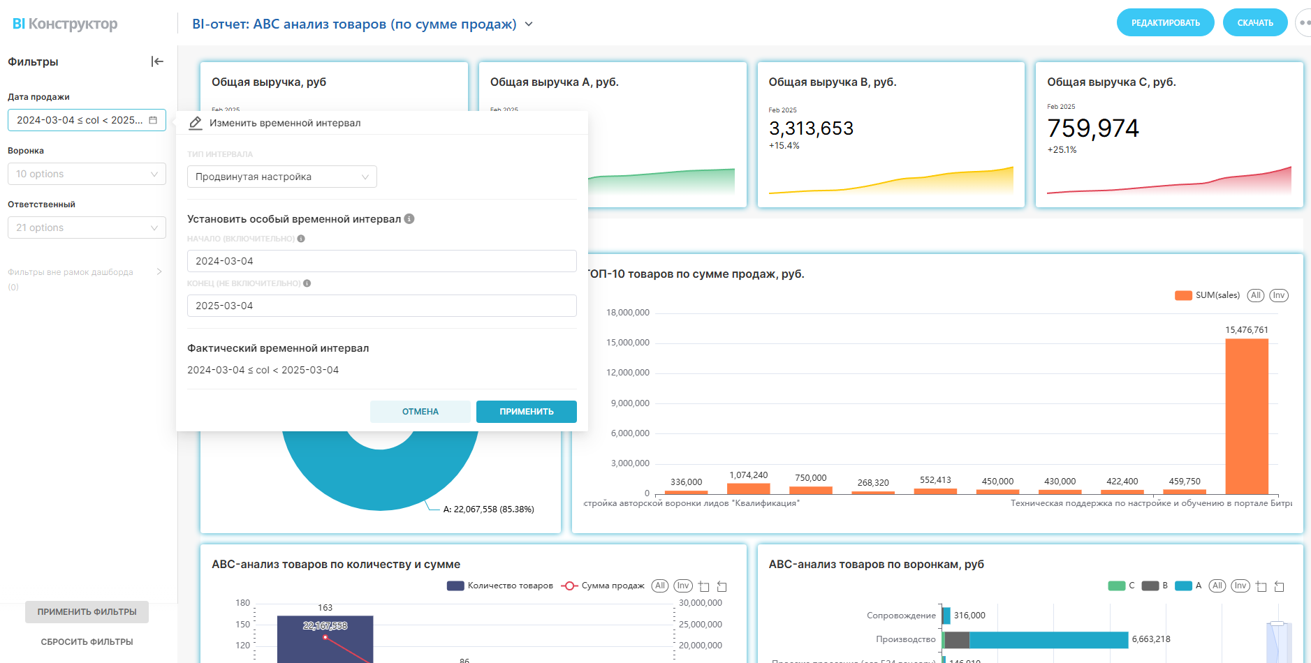Click the calendar icon in Дата продажи field
This screenshot has width=1311, height=663.
(x=153, y=120)
